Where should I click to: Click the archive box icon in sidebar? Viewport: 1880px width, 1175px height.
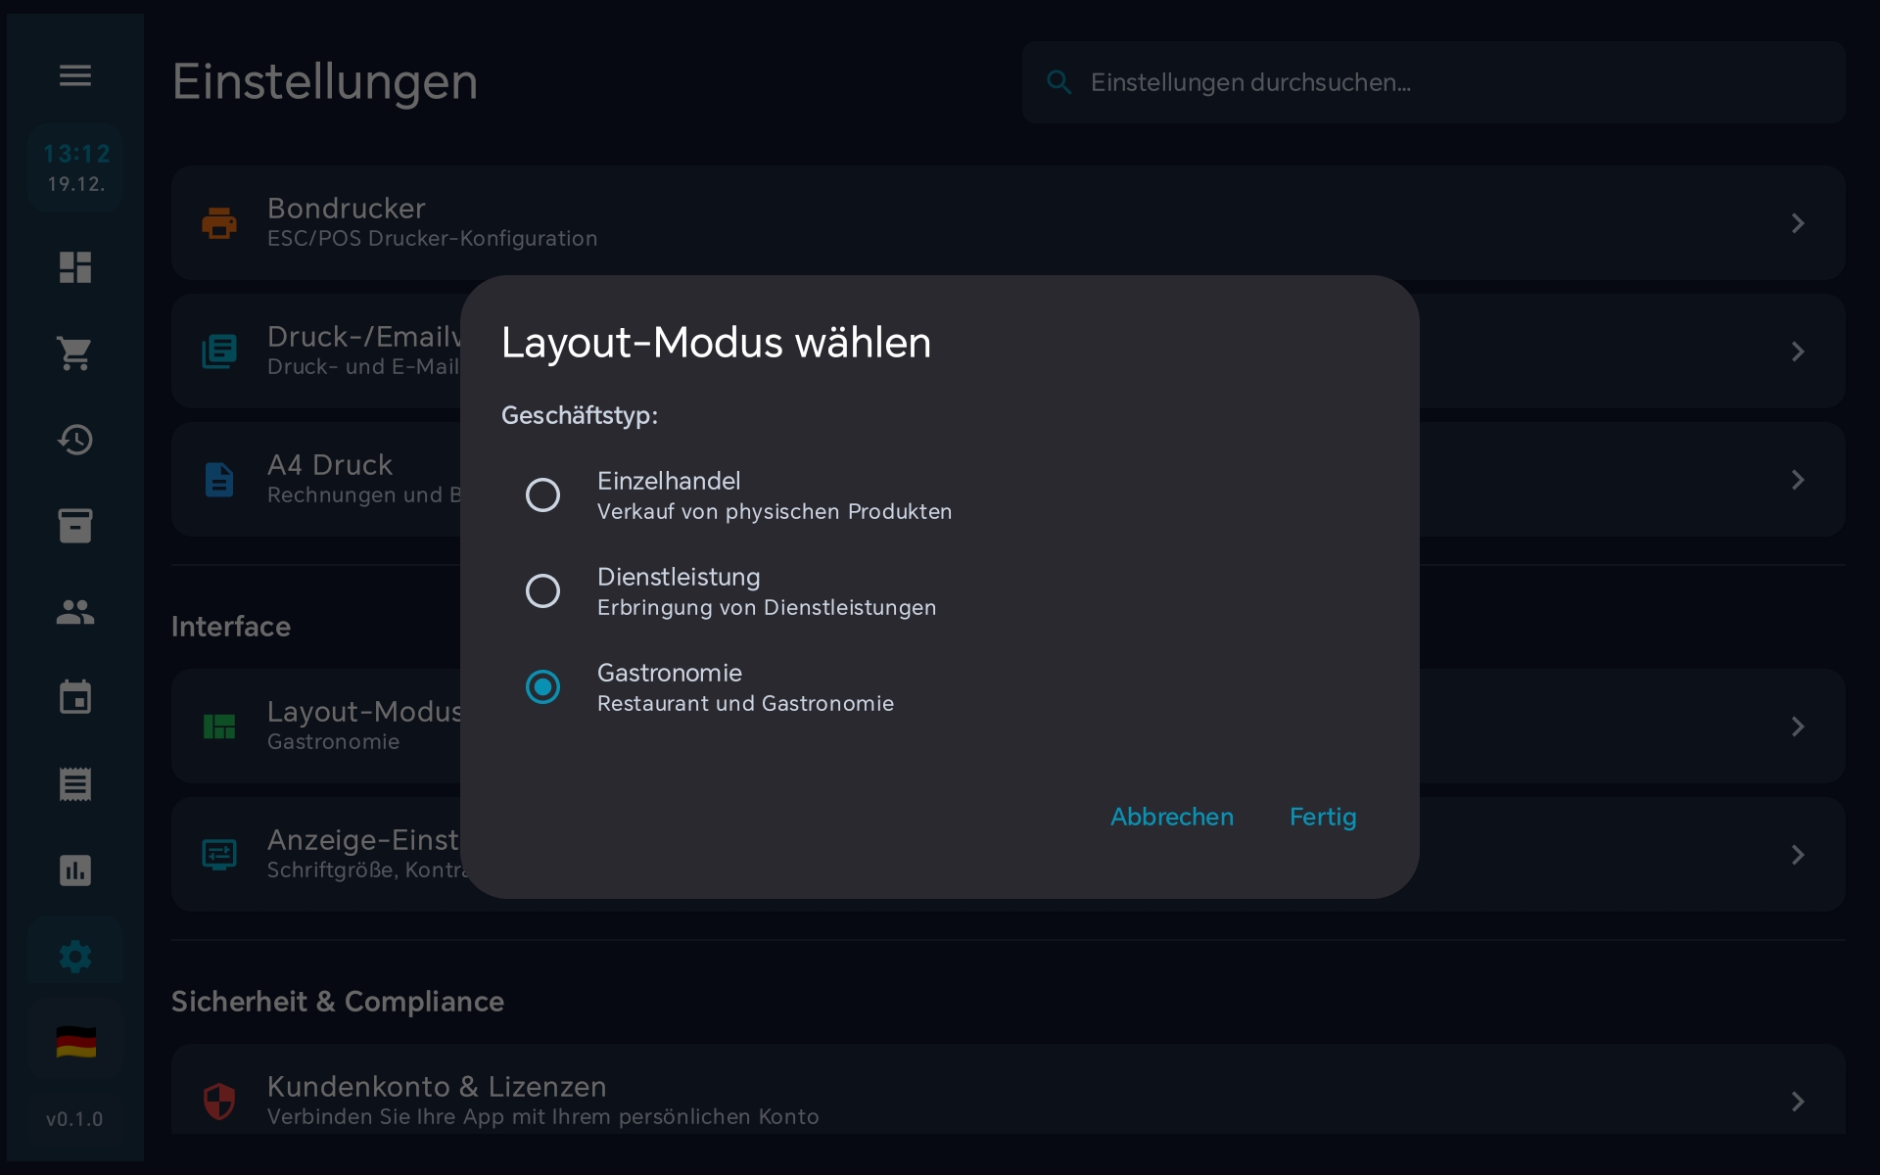(74, 526)
